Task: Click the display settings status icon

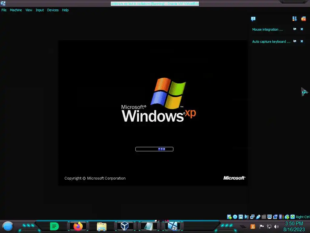Action: pyautogui.click(x=269, y=217)
